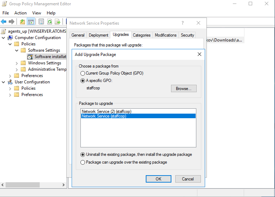The image size is (275, 197).
Task: Switch to the Deployment tab
Action: click(98, 35)
